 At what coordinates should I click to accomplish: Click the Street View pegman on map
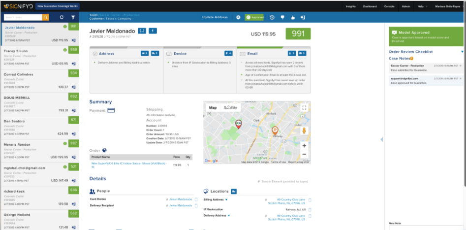[x=304, y=131]
